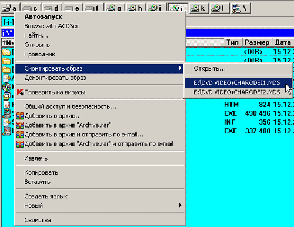Screen dimensions: 294x227
Task: Click size value 824
Action: pyautogui.click(x=265, y=105)
